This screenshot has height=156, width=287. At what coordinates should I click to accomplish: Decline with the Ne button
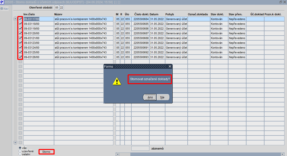pos(162,97)
